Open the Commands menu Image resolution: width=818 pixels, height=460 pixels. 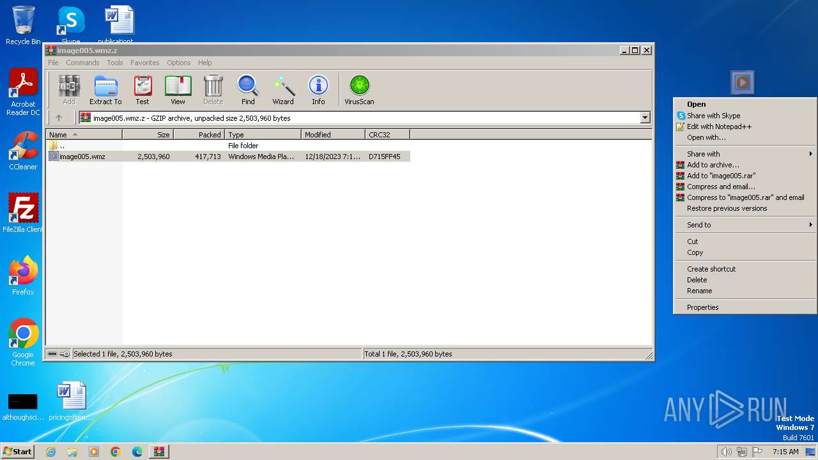coord(82,63)
